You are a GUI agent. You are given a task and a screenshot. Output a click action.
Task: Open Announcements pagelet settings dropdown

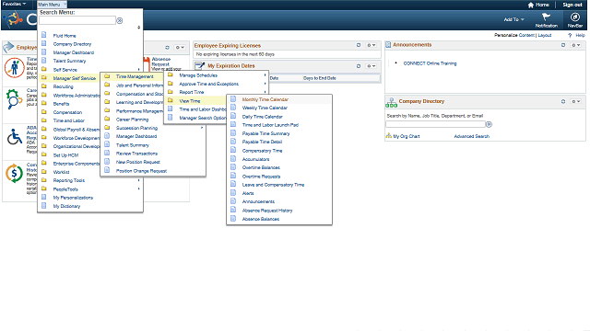pyautogui.click(x=575, y=45)
